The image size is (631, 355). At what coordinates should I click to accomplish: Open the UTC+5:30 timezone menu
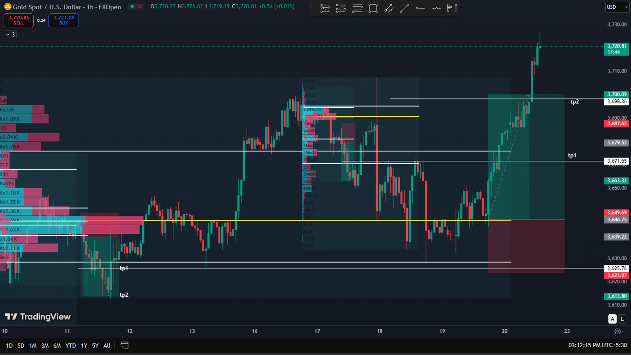tap(597, 345)
